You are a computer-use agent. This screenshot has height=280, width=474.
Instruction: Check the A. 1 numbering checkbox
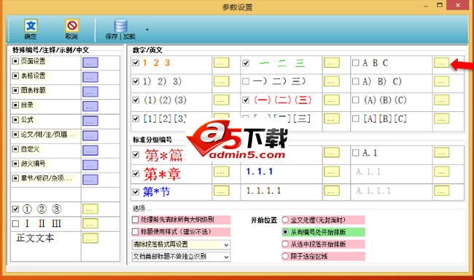tap(356, 153)
